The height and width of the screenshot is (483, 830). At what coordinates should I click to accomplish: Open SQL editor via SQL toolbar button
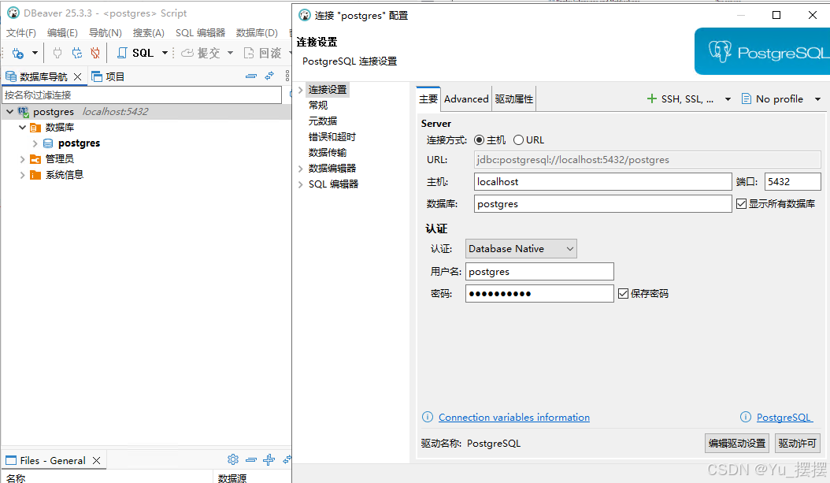(135, 53)
